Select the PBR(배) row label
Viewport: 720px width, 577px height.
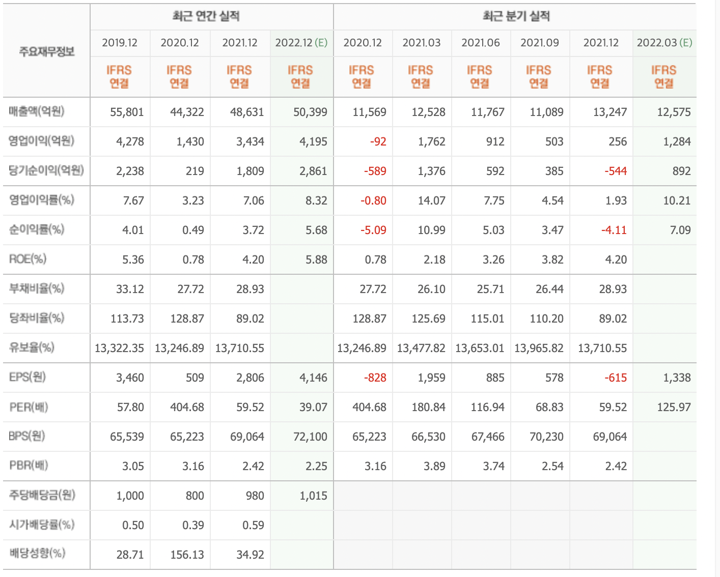pyautogui.click(x=29, y=466)
